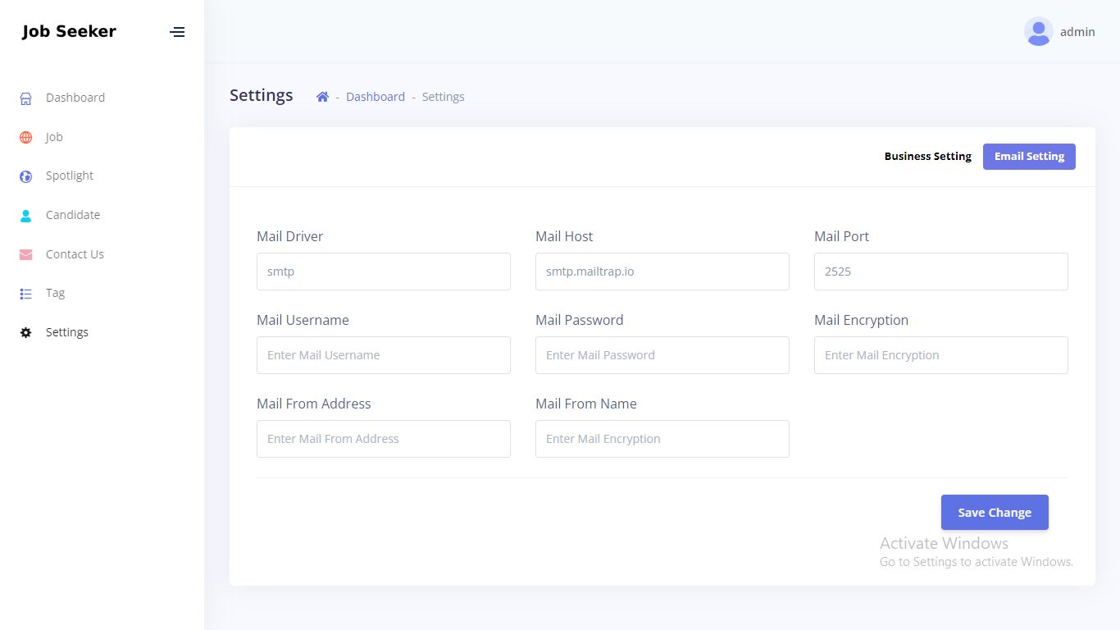Viewport: 1120px width, 630px height.
Task: Switch to the Business Setting tab
Action: click(927, 157)
